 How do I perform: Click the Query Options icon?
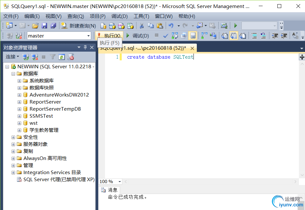[184, 36]
